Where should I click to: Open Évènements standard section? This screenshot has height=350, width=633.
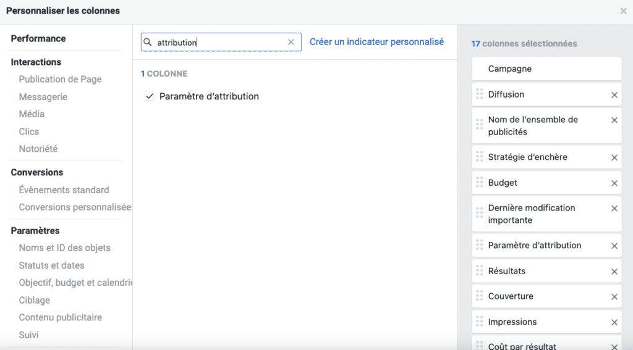coord(64,190)
